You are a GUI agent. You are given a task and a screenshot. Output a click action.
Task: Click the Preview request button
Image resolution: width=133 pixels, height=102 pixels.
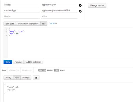18,62
